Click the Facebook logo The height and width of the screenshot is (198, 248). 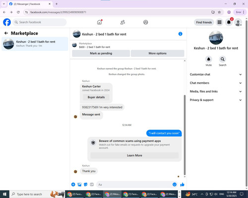[x=7, y=22]
